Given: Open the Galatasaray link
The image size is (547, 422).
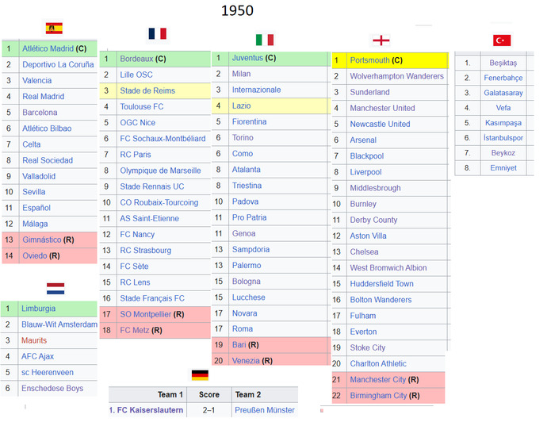Looking at the screenshot, I should coord(503,93).
